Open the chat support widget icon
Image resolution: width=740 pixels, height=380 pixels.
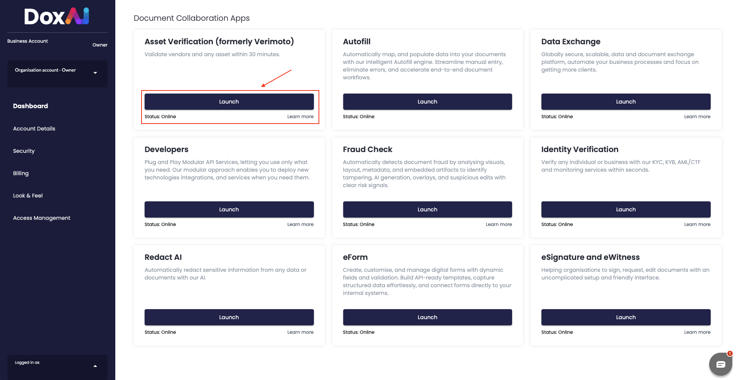[x=720, y=364]
